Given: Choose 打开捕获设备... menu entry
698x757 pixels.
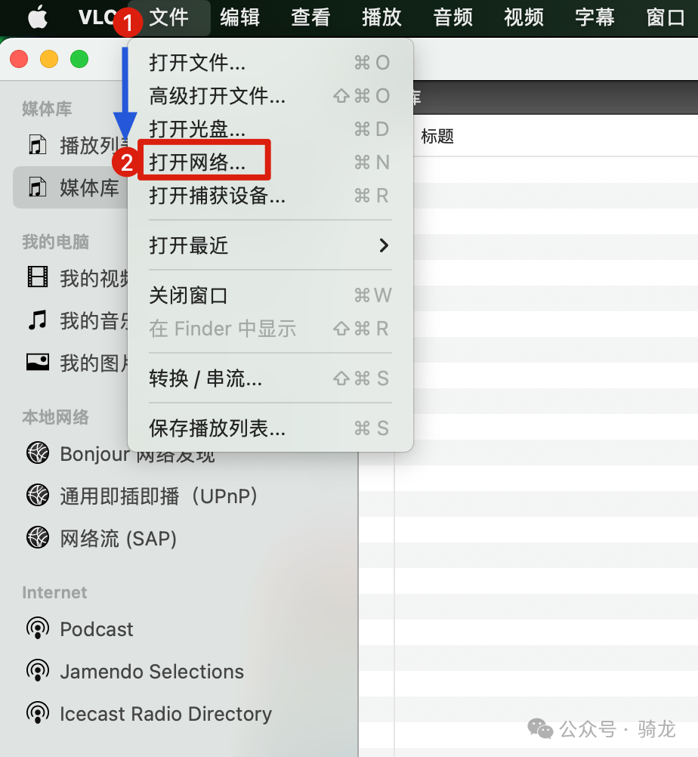Looking at the screenshot, I should coord(270,196).
